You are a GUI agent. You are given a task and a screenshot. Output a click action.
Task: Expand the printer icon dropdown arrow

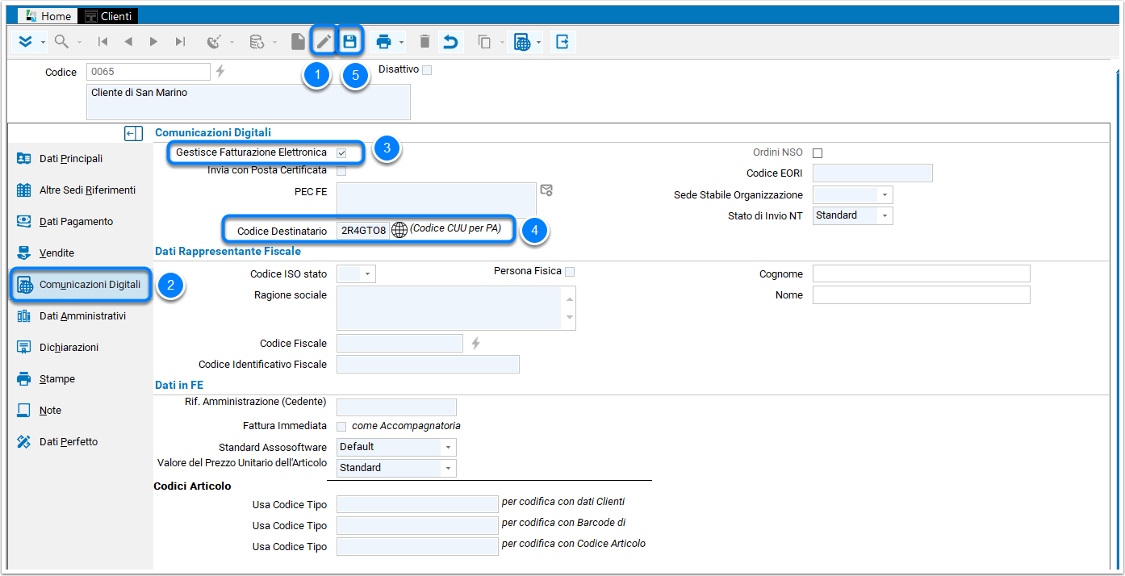pyautogui.click(x=401, y=43)
